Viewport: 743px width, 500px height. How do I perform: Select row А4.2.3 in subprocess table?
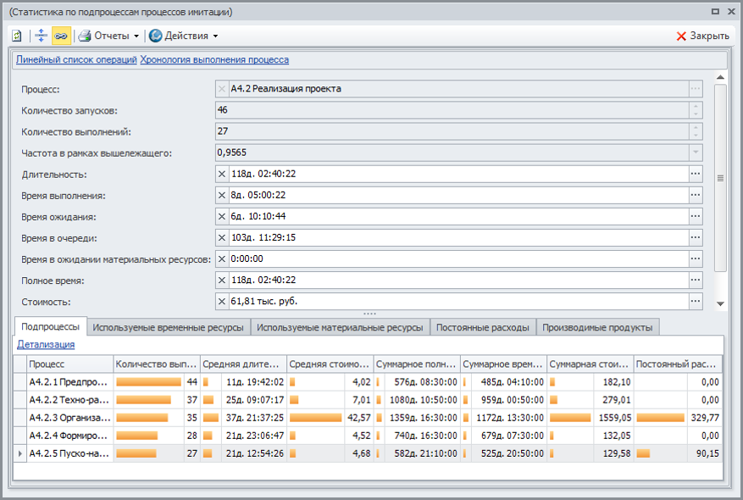click(68, 418)
